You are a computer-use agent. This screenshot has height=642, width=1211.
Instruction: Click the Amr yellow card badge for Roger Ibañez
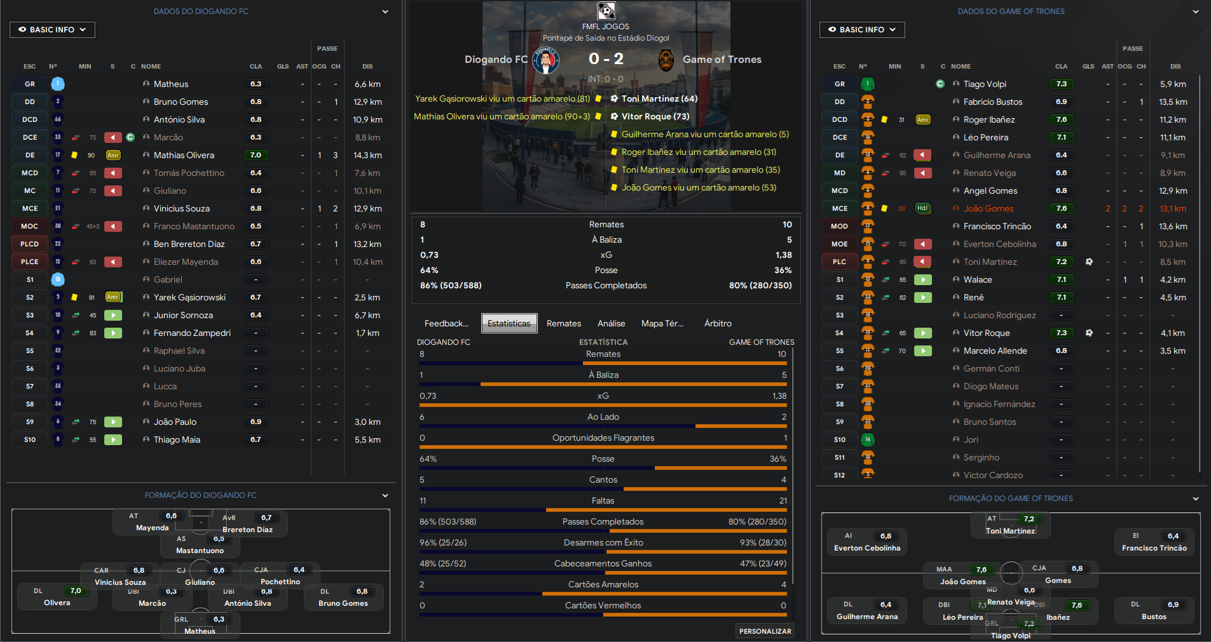922,119
